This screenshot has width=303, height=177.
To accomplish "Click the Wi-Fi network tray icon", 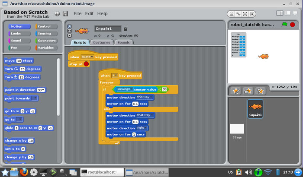I will (268, 172).
